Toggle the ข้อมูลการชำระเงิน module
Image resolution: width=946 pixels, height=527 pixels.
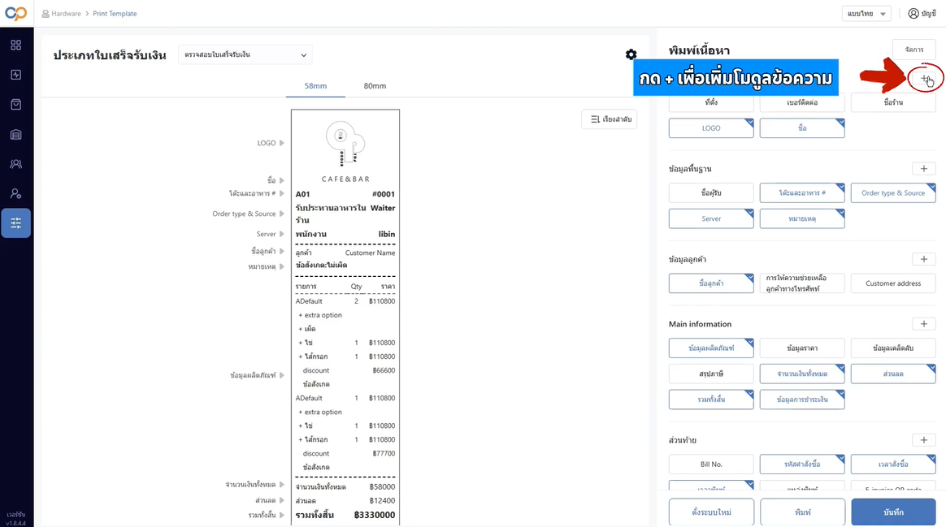802,400
